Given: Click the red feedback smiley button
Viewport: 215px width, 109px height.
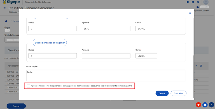Looking at the screenshot, I should 198,105.
